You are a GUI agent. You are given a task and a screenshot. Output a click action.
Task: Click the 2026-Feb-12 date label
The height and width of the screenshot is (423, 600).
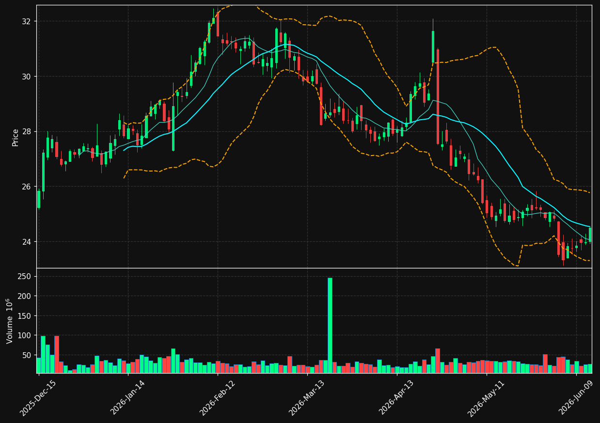tap(217, 398)
